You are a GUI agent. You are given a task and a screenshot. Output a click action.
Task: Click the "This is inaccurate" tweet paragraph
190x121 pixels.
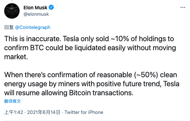(x=90, y=48)
